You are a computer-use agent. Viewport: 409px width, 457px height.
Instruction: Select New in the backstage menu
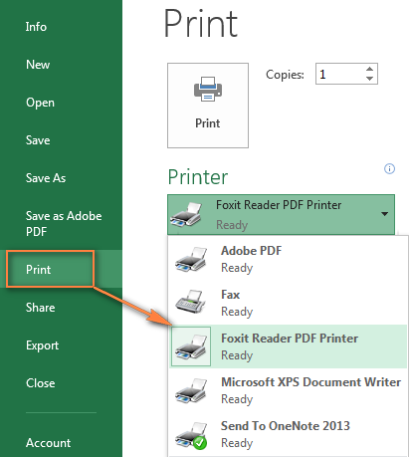[38, 65]
